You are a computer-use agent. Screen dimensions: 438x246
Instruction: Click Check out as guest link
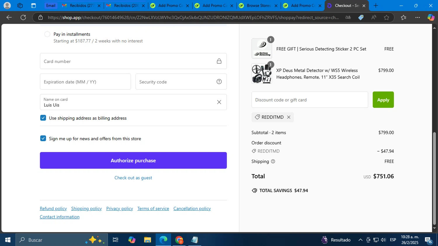[x=133, y=178]
